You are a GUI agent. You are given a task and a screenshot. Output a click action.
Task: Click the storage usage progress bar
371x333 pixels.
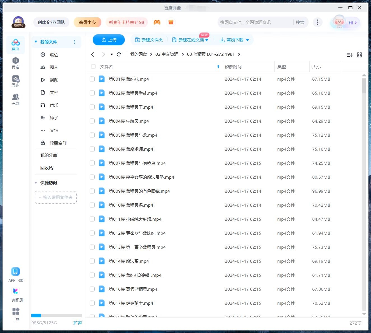[x=57, y=315]
